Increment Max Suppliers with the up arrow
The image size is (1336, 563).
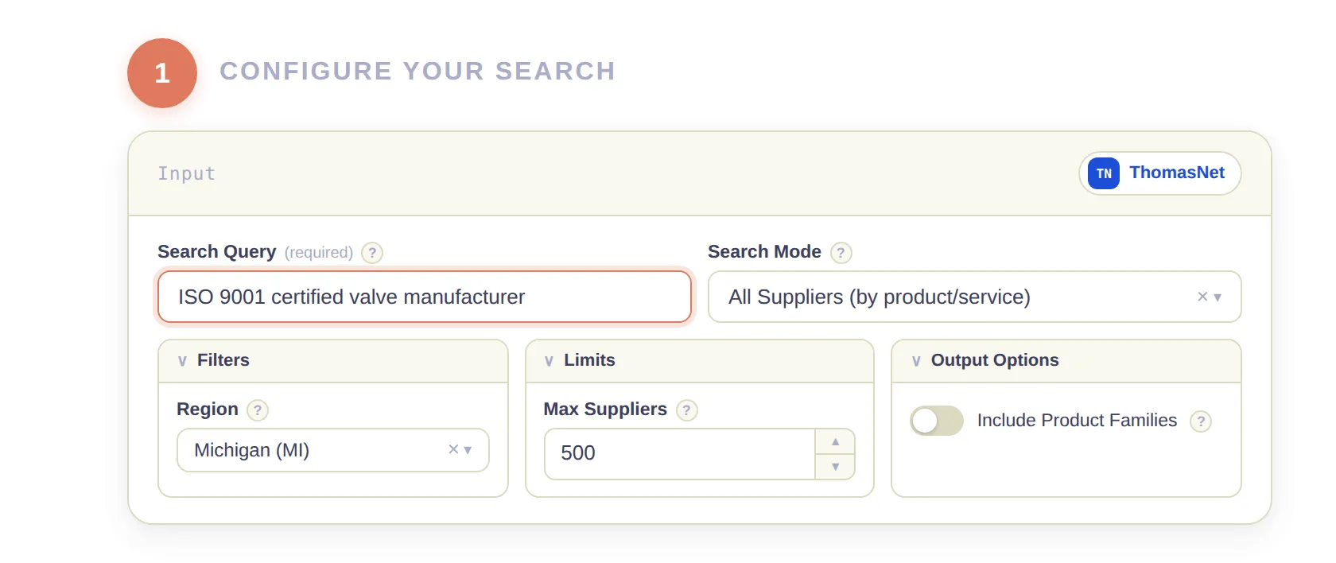pos(835,441)
